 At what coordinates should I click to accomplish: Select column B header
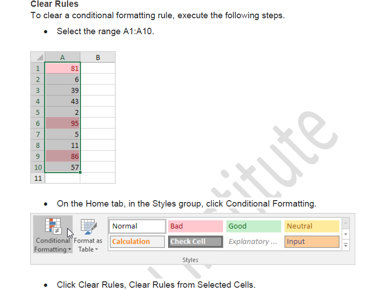pos(98,57)
